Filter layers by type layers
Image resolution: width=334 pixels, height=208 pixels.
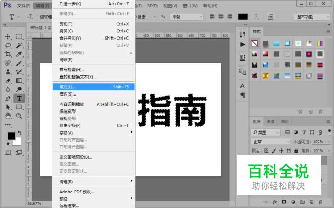click(x=304, y=133)
